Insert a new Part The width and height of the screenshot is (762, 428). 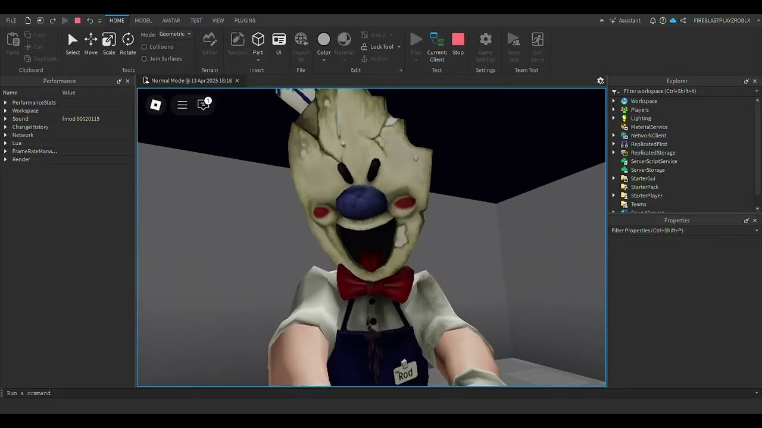tap(258, 43)
